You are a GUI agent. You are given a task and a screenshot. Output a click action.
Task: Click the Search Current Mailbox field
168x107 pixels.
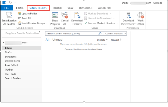pos(72,33)
